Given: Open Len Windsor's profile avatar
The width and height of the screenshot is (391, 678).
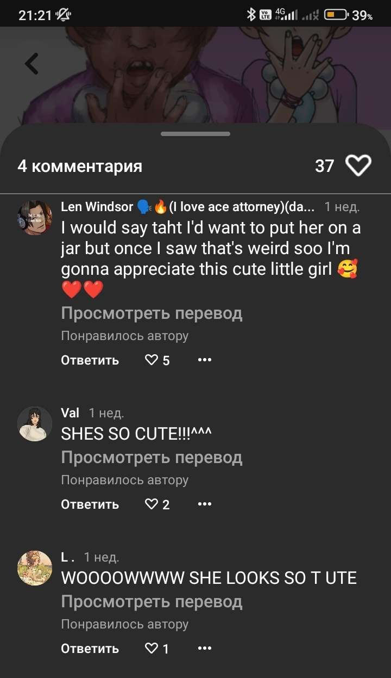Looking at the screenshot, I should click(35, 218).
